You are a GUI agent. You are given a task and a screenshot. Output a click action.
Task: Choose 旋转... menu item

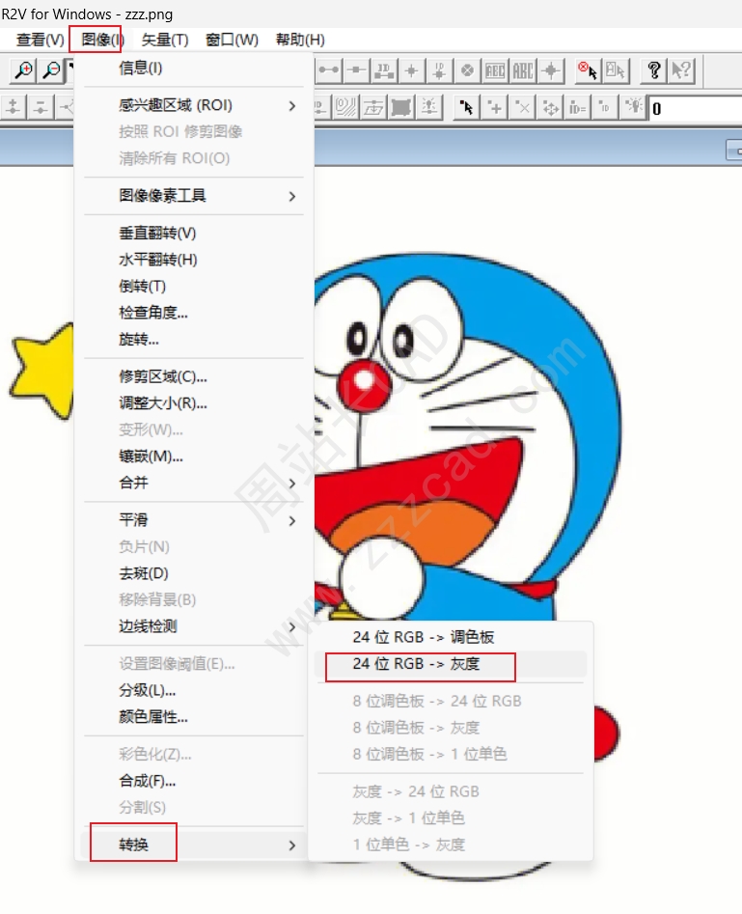tap(194, 340)
